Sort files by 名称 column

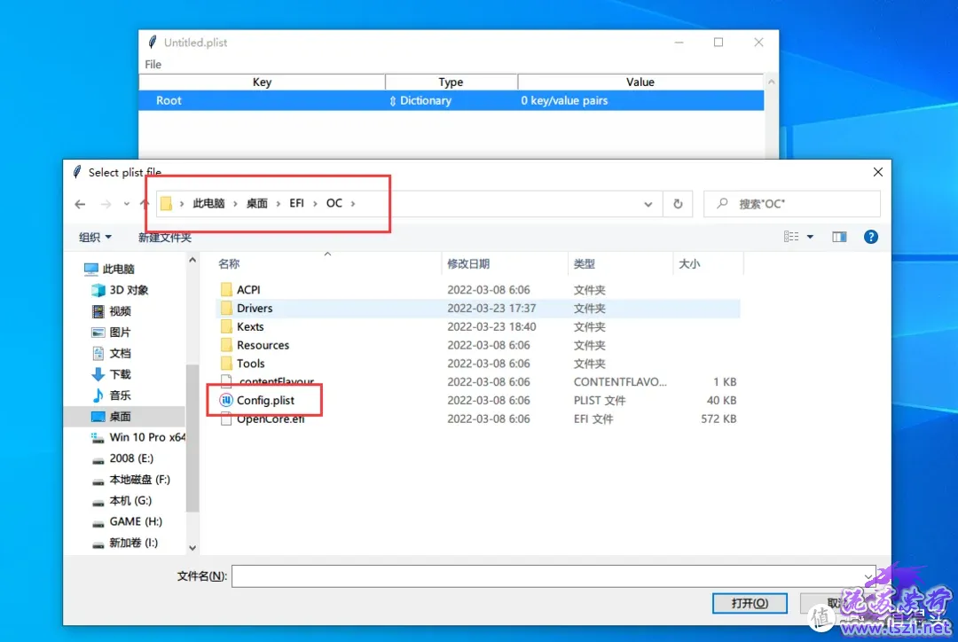pyautogui.click(x=229, y=264)
